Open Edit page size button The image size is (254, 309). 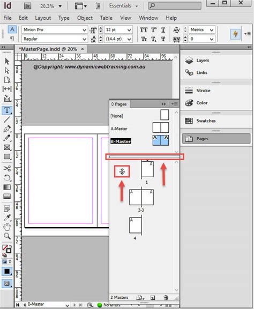click(140, 298)
